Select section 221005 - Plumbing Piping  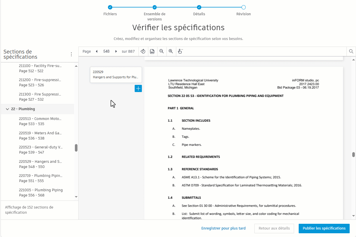click(40, 192)
